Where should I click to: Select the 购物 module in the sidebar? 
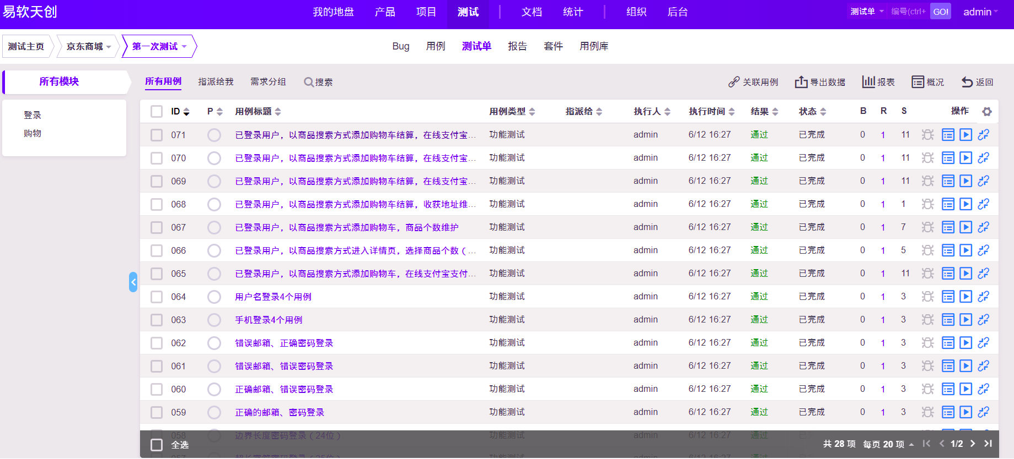coord(33,133)
